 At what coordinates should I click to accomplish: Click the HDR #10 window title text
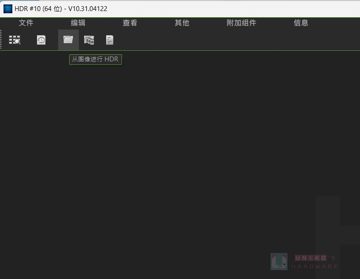[x=61, y=8]
